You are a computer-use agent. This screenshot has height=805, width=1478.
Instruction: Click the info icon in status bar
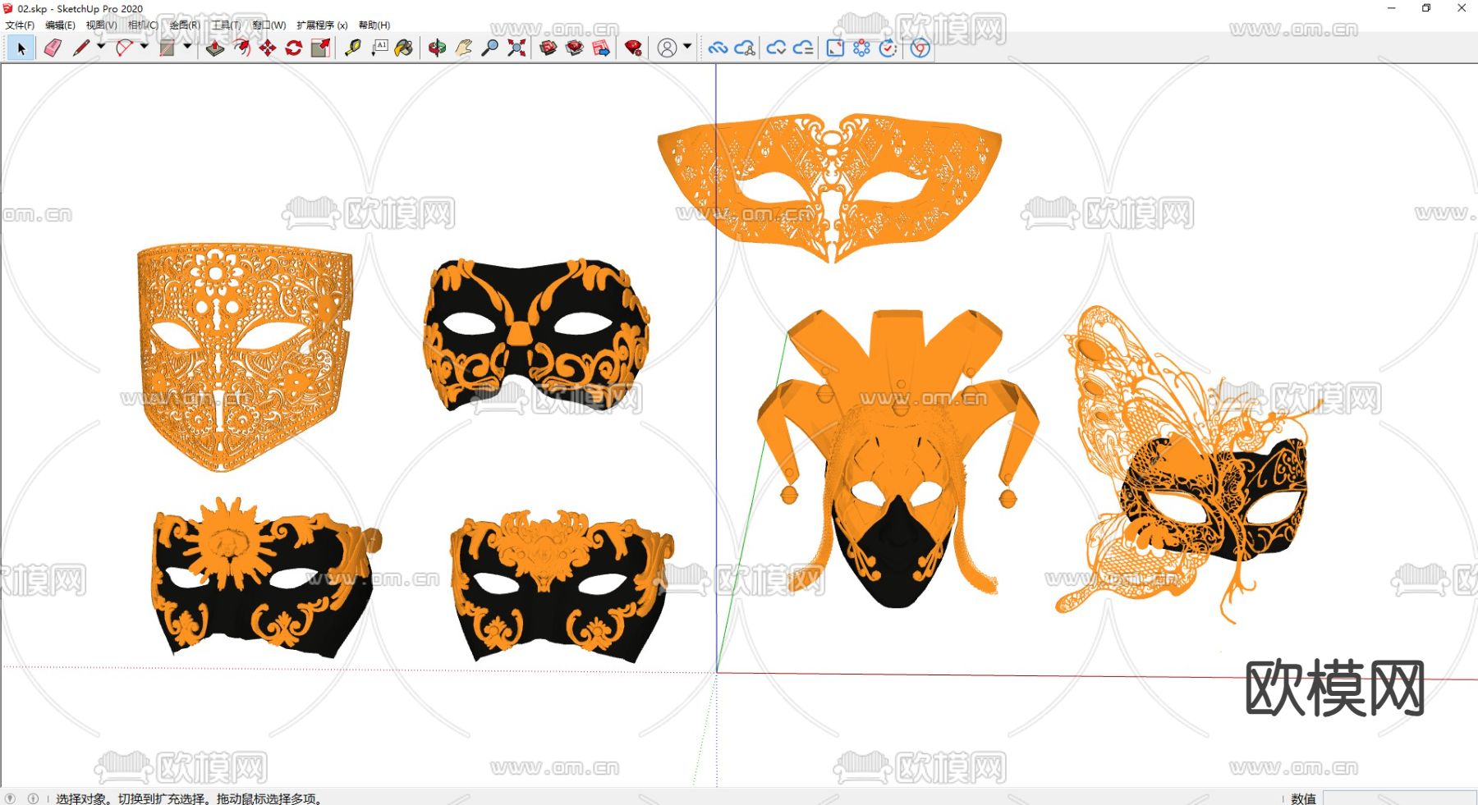(x=33, y=798)
